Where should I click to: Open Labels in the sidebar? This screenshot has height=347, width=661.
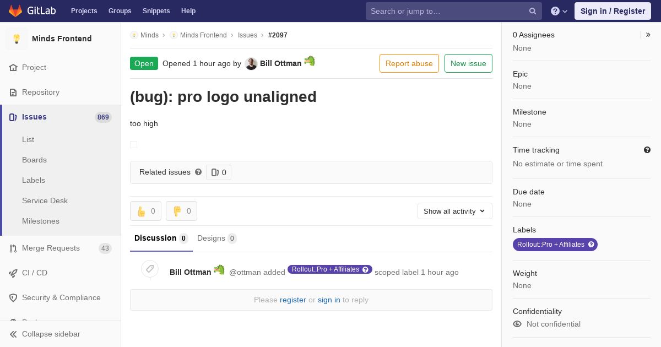(x=34, y=180)
